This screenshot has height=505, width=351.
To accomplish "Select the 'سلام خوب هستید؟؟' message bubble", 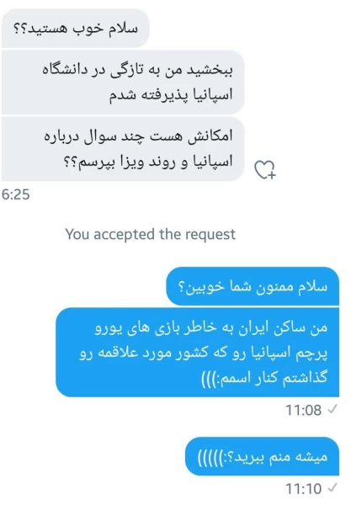I will pyautogui.click(x=76, y=29).
